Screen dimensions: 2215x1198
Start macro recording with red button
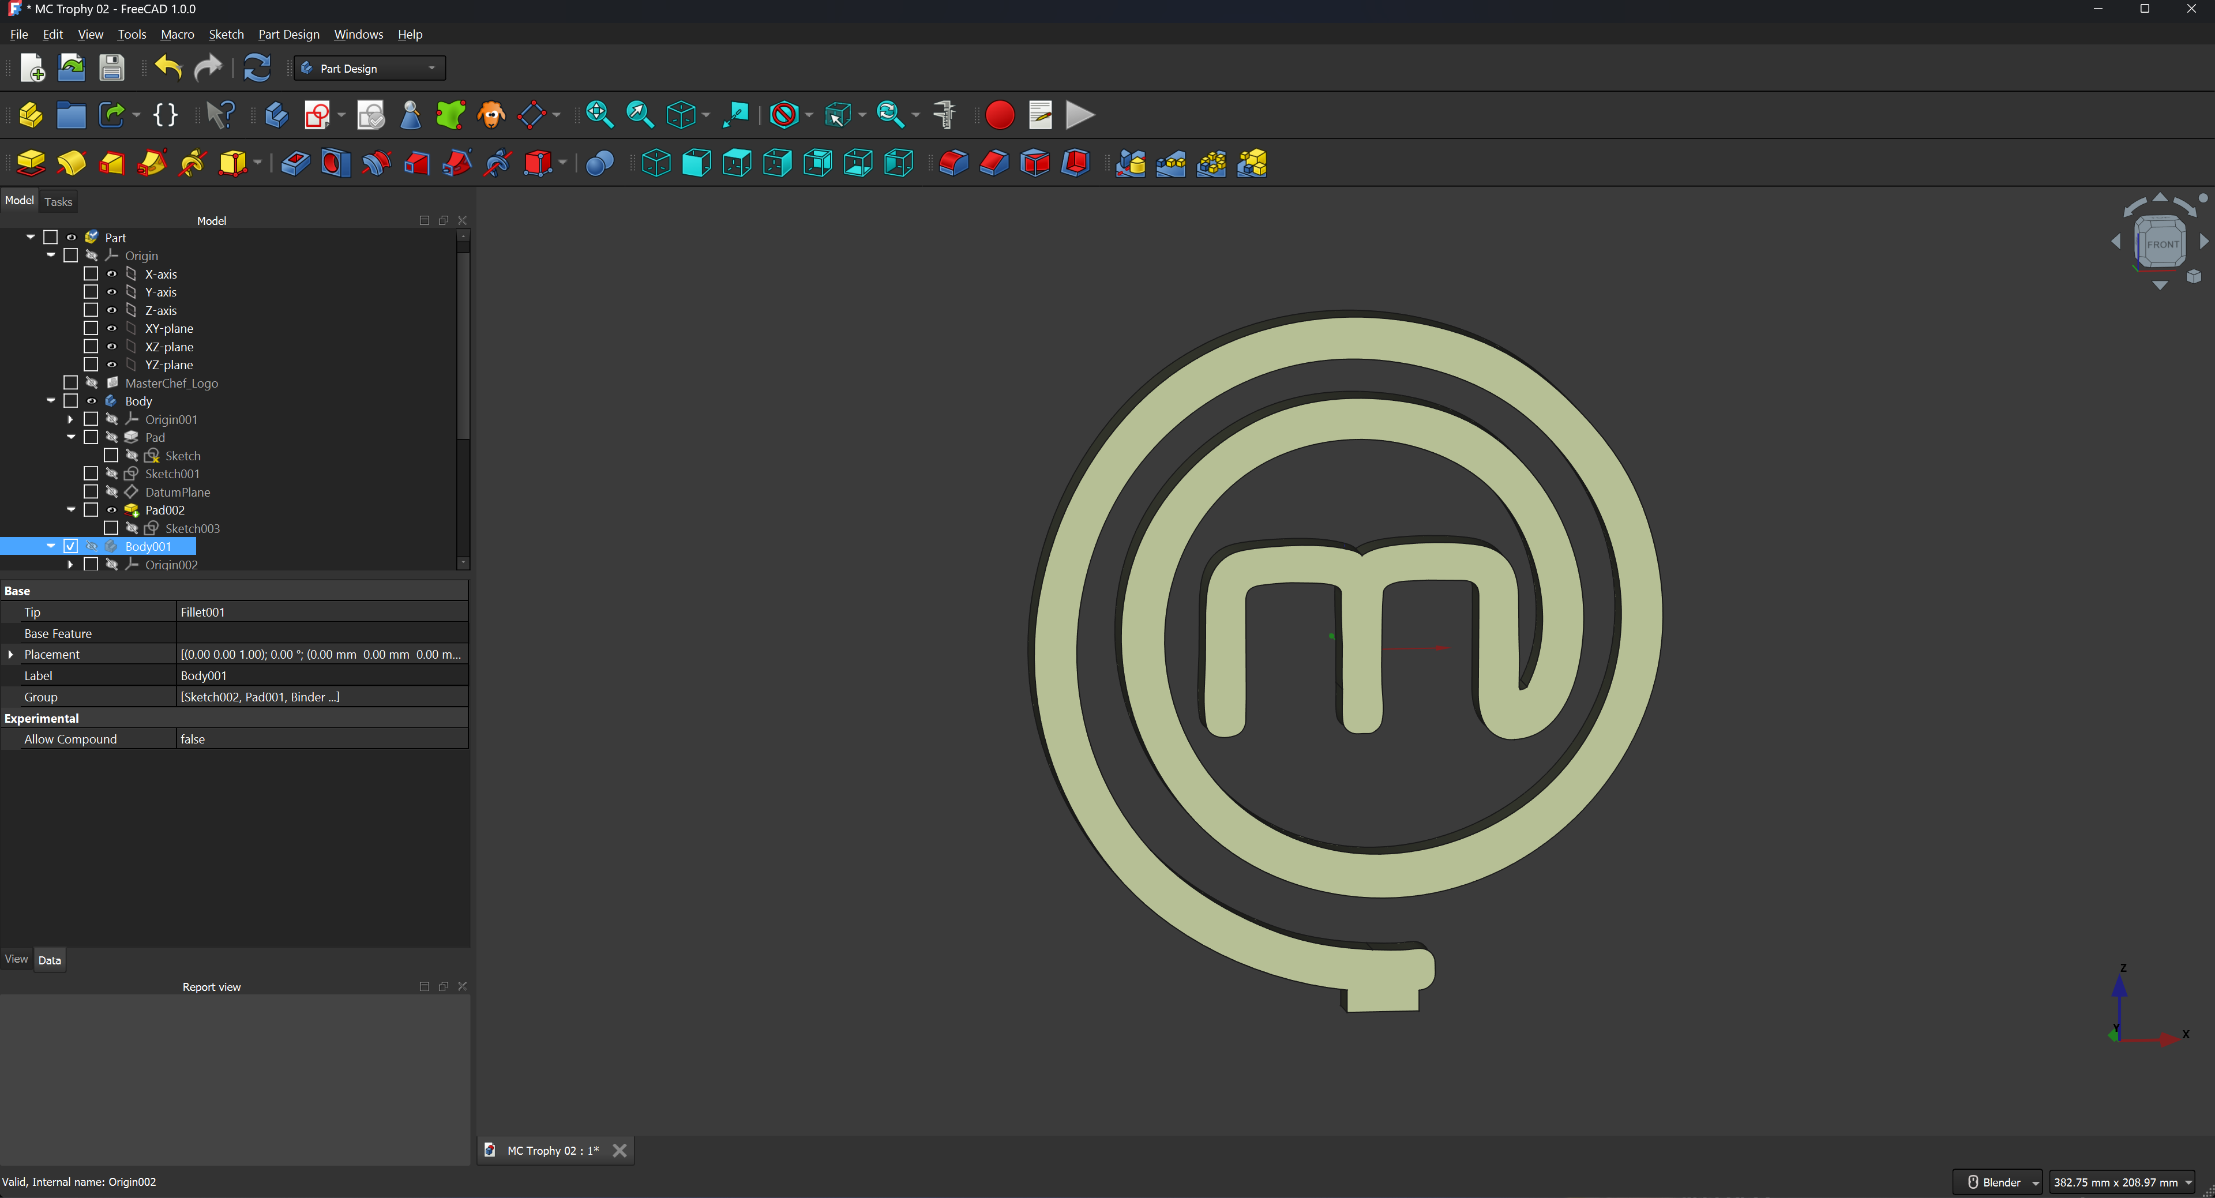[x=999, y=114]
